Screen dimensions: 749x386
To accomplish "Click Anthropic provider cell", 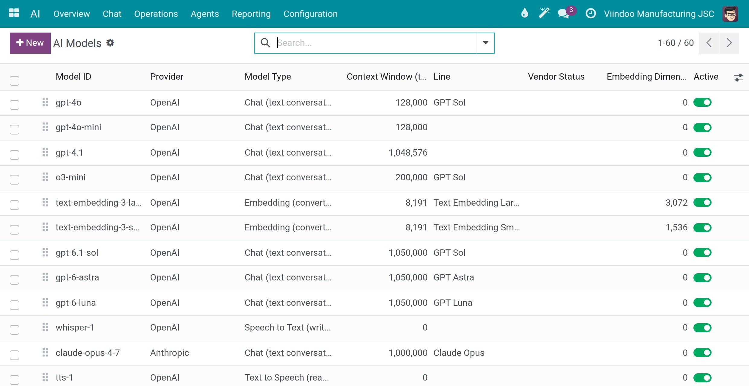I will coord(169,353).
